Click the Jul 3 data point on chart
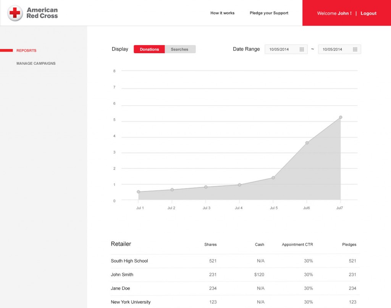The height and width of the screenshot is (308, 391). pos(206,187)
